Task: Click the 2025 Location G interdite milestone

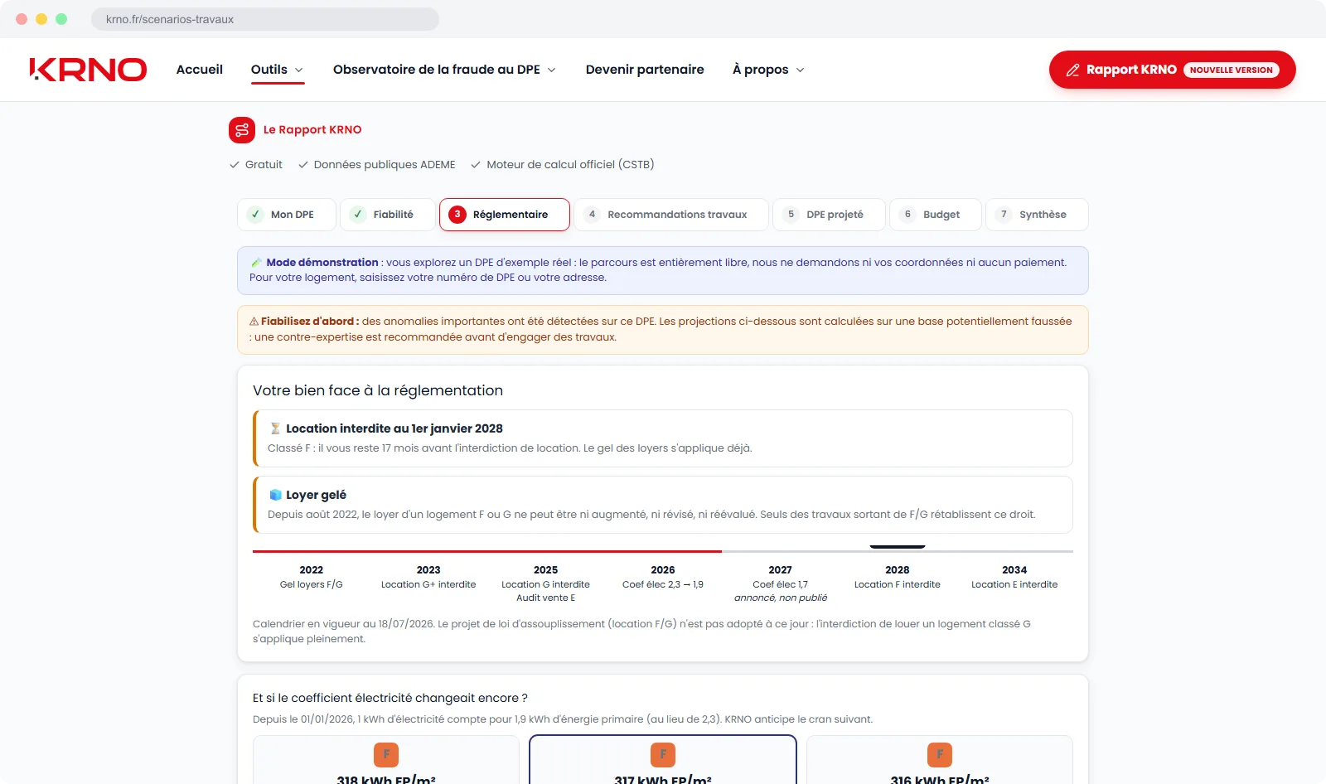Action: point(545,583)
